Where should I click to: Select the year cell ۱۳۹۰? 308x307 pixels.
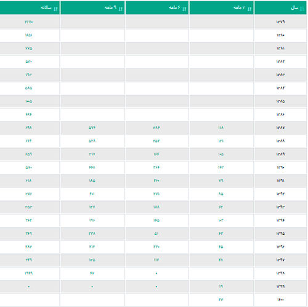280,167
